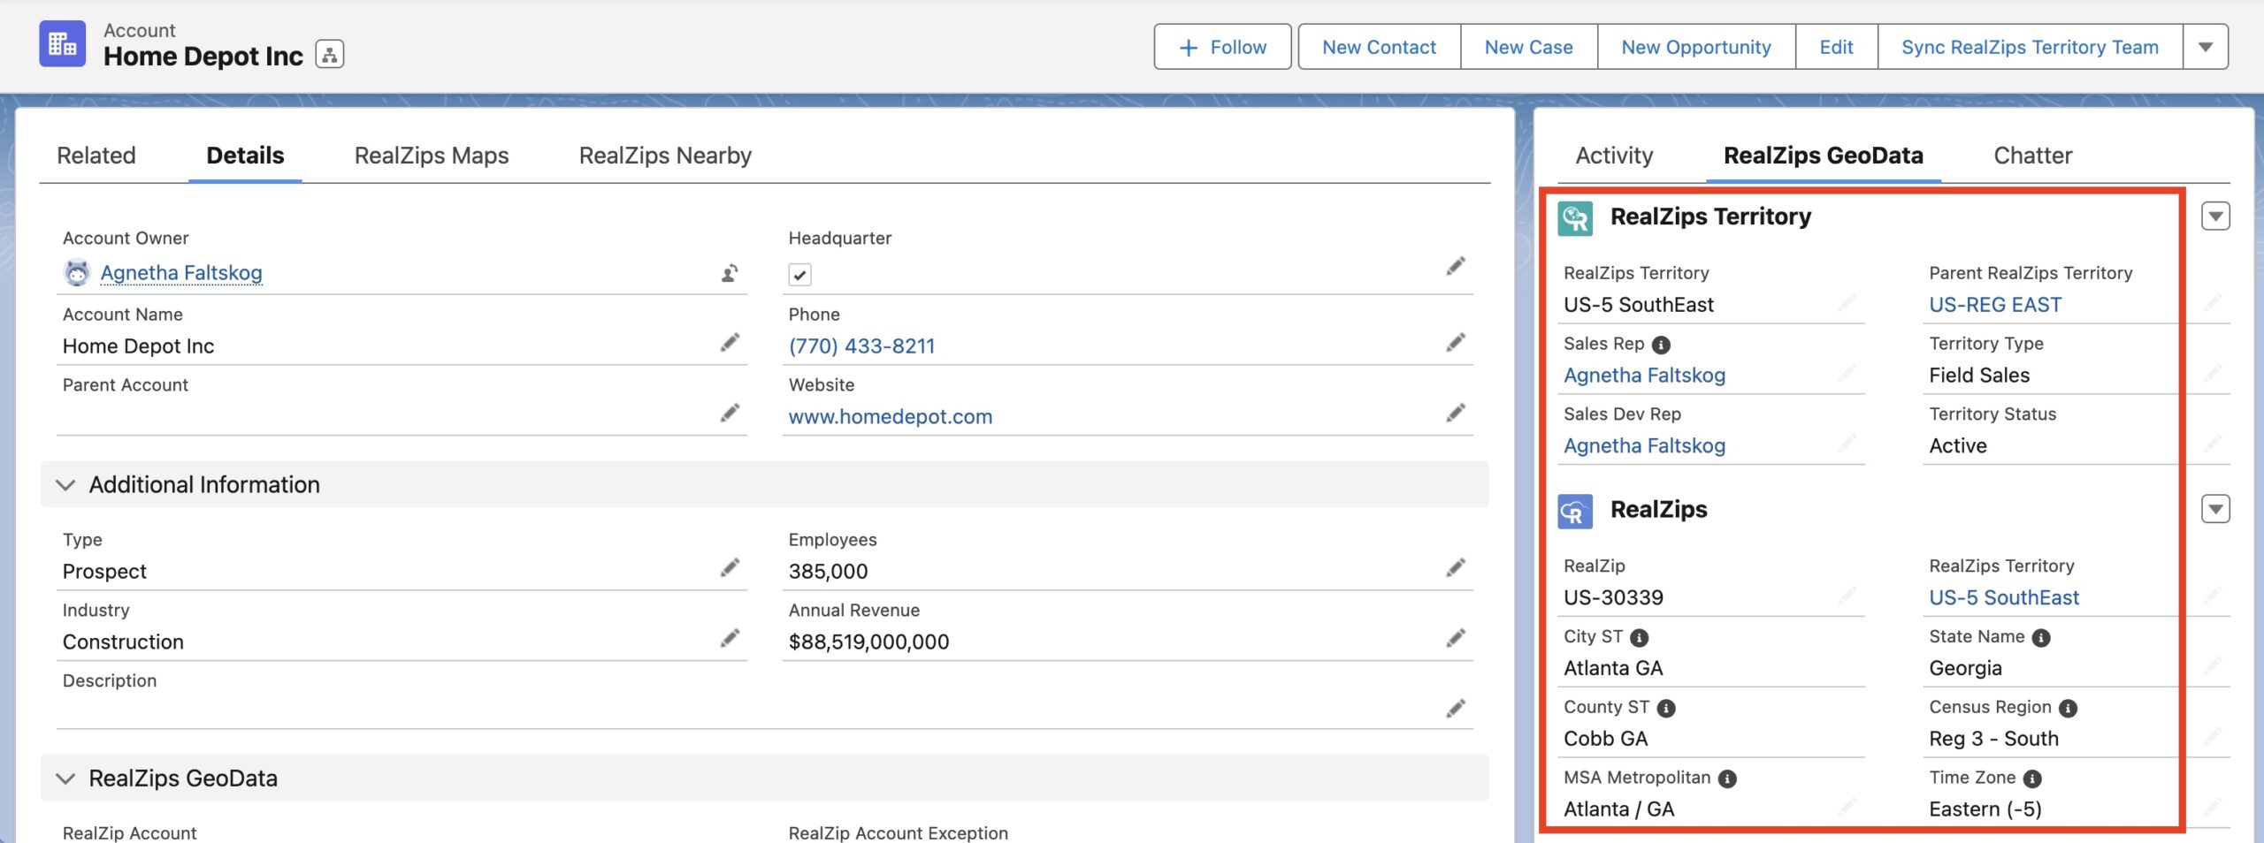Click the New Contact button

(x=1379, y=47)
